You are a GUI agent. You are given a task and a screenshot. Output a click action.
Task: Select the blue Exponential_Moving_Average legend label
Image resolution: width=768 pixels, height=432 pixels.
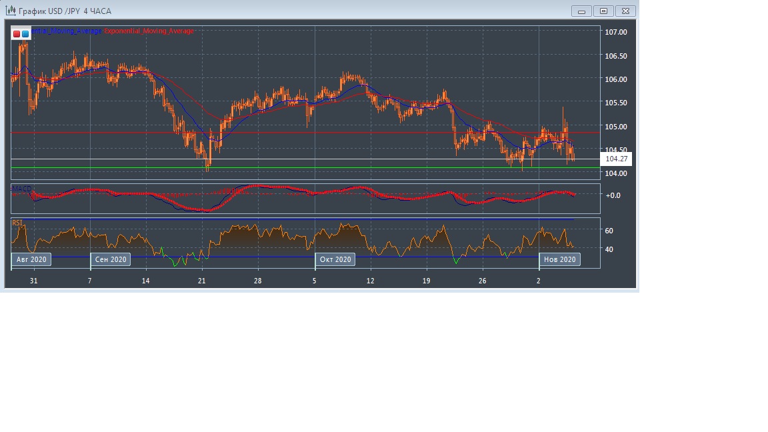pyautogui.click(x=67, y=31)
